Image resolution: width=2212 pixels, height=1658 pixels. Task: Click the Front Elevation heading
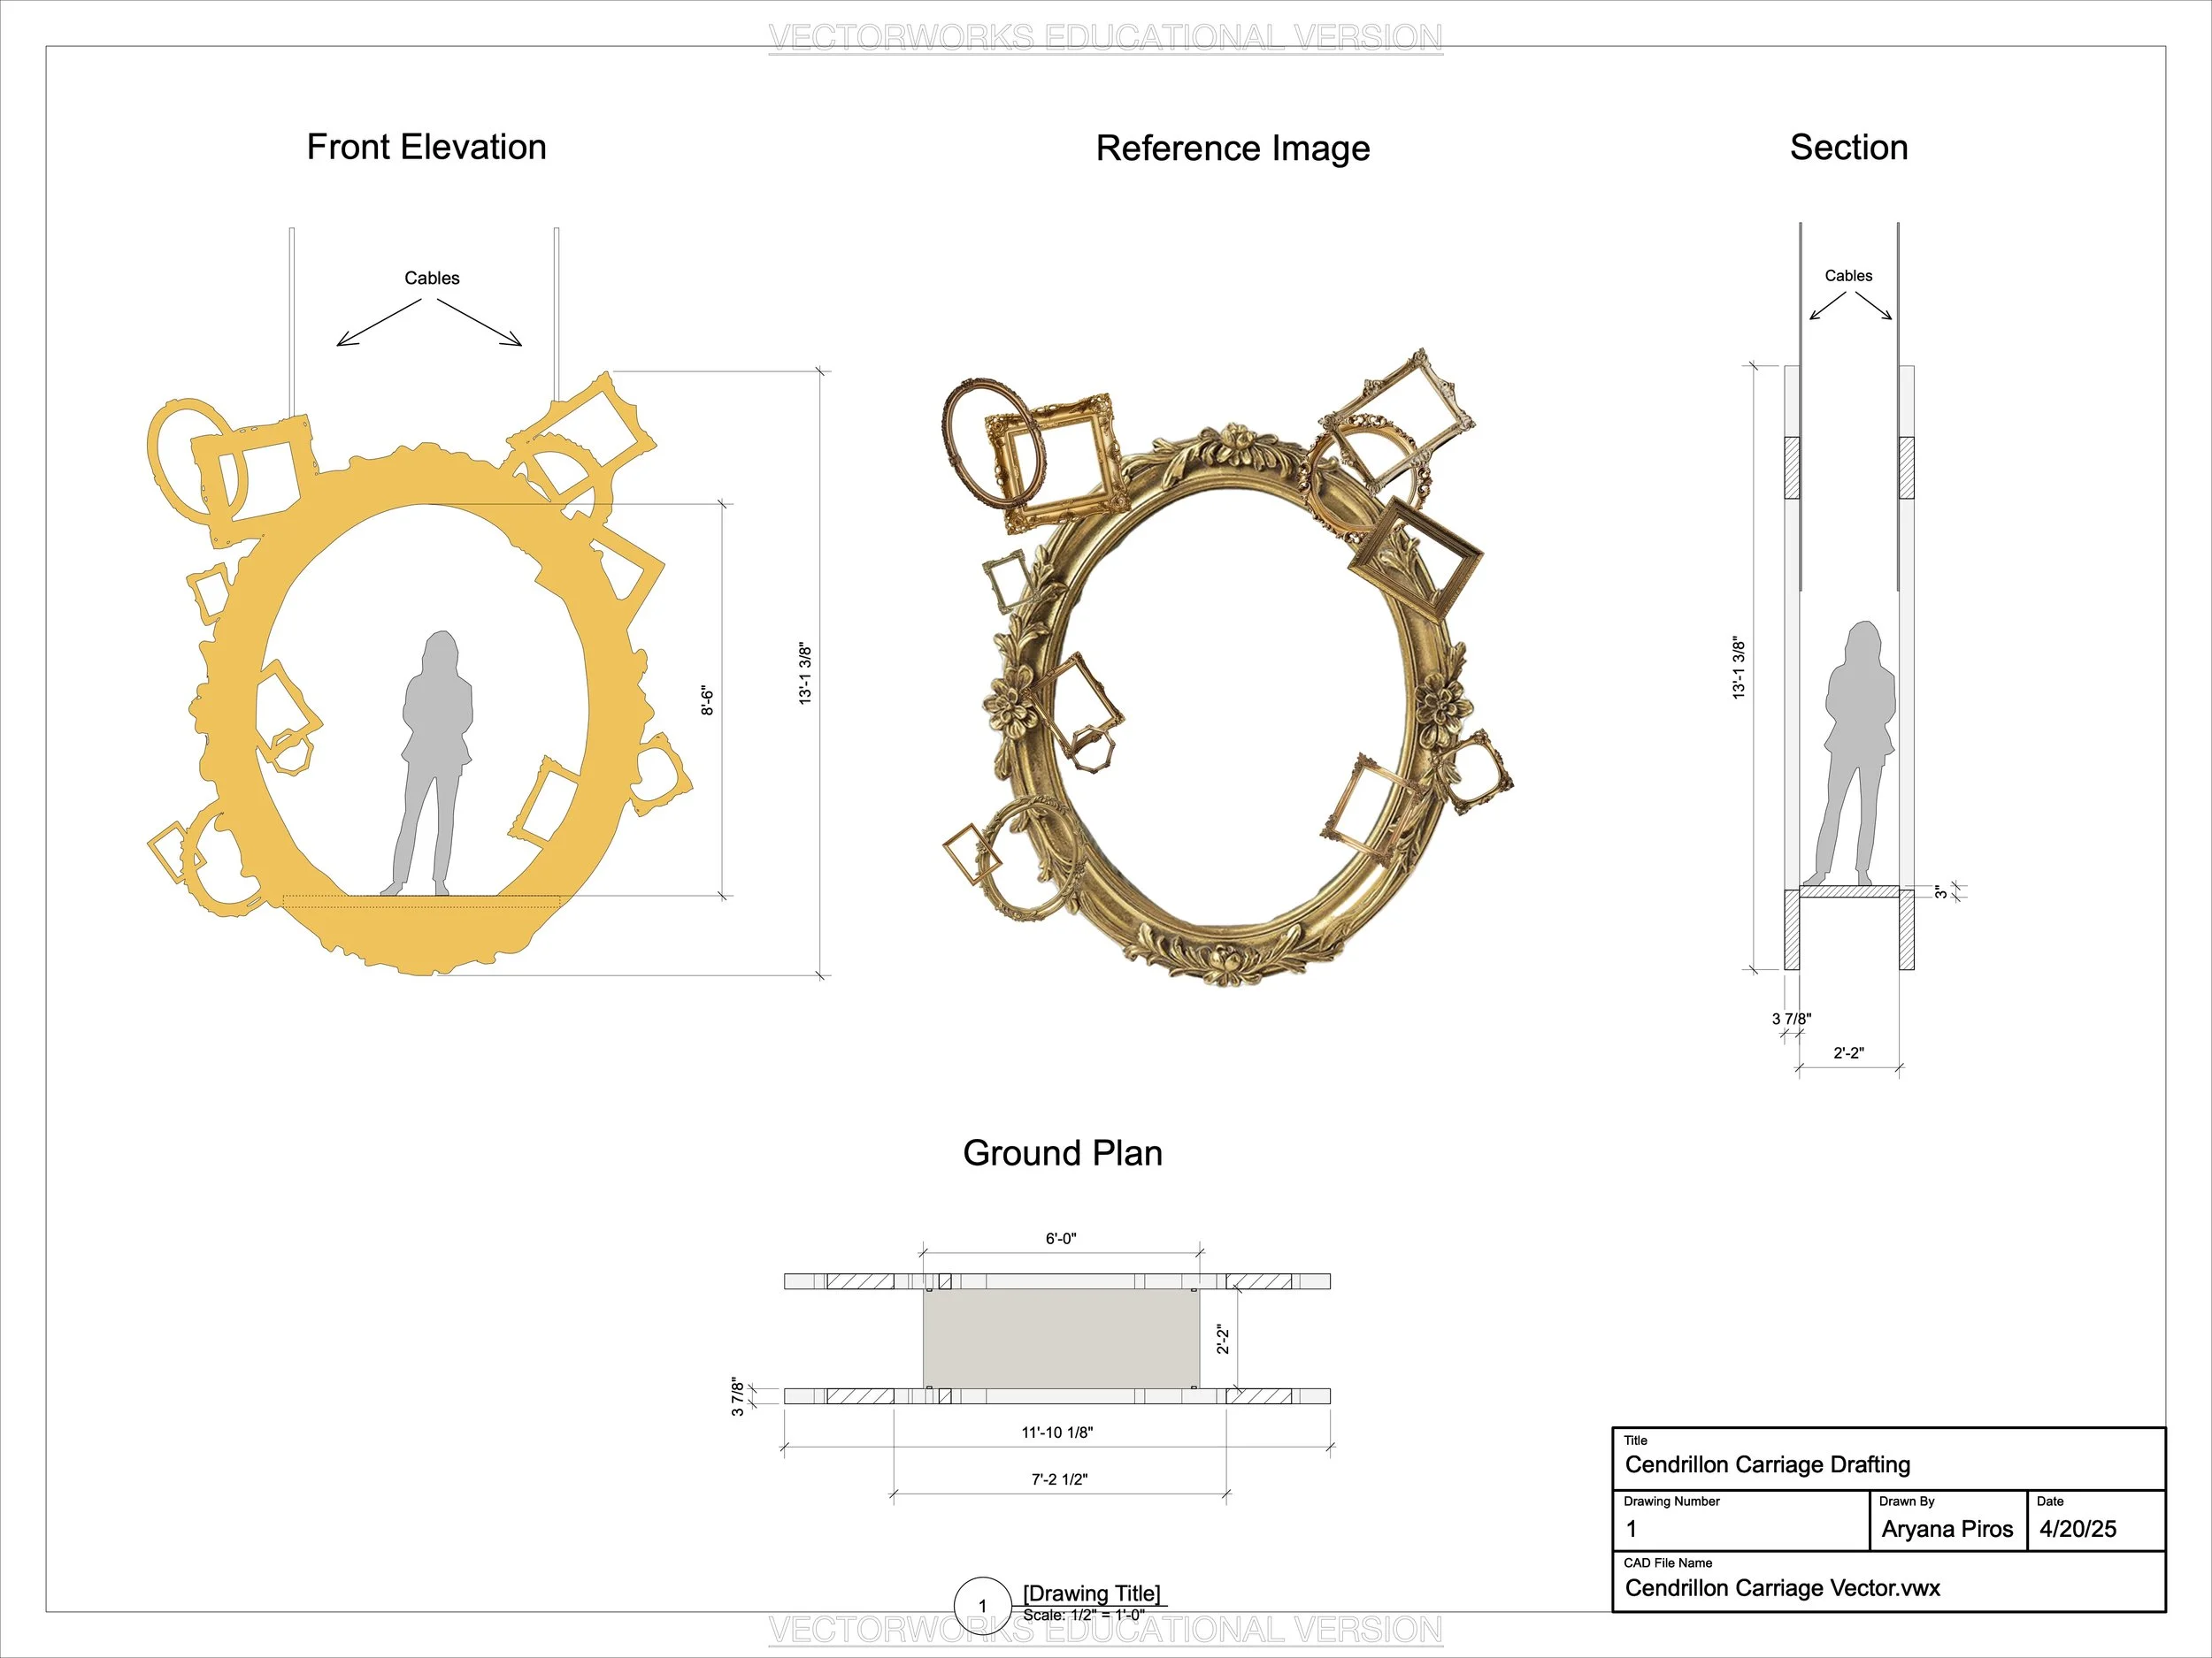pyautogui.click(x=426, y=148)
